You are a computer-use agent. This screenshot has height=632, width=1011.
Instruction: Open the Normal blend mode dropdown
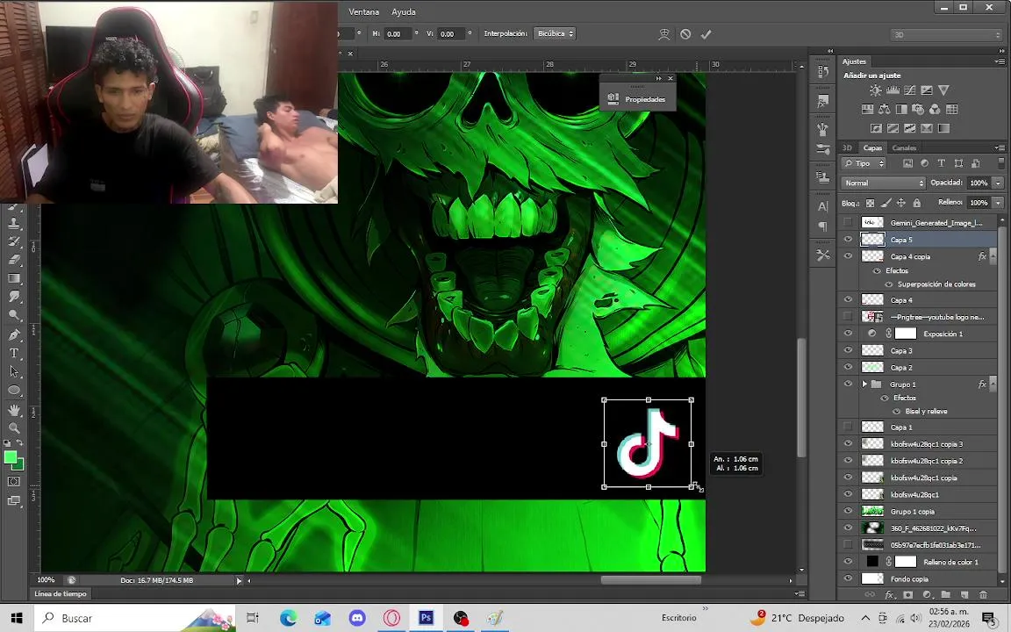point(883,183)
